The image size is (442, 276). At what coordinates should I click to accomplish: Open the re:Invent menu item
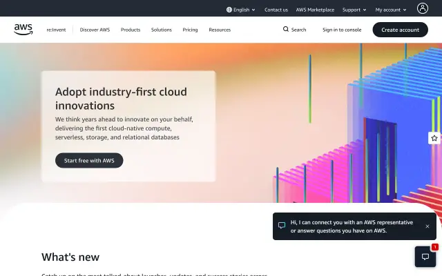pos(56,30)
